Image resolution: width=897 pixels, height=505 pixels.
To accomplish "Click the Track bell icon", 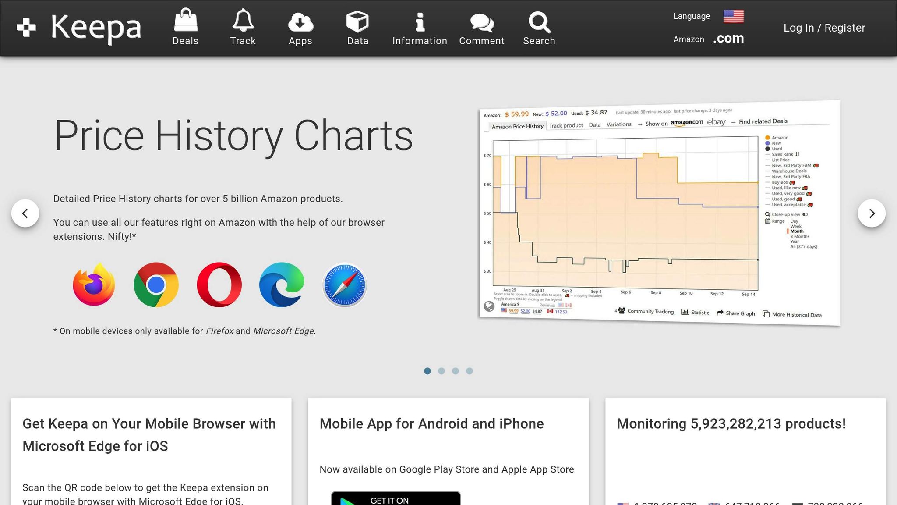I will pos(243,21).
